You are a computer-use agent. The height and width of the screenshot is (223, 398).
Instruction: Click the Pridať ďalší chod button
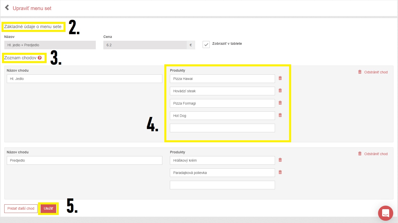pyautogui.click(x=21, y=209)
